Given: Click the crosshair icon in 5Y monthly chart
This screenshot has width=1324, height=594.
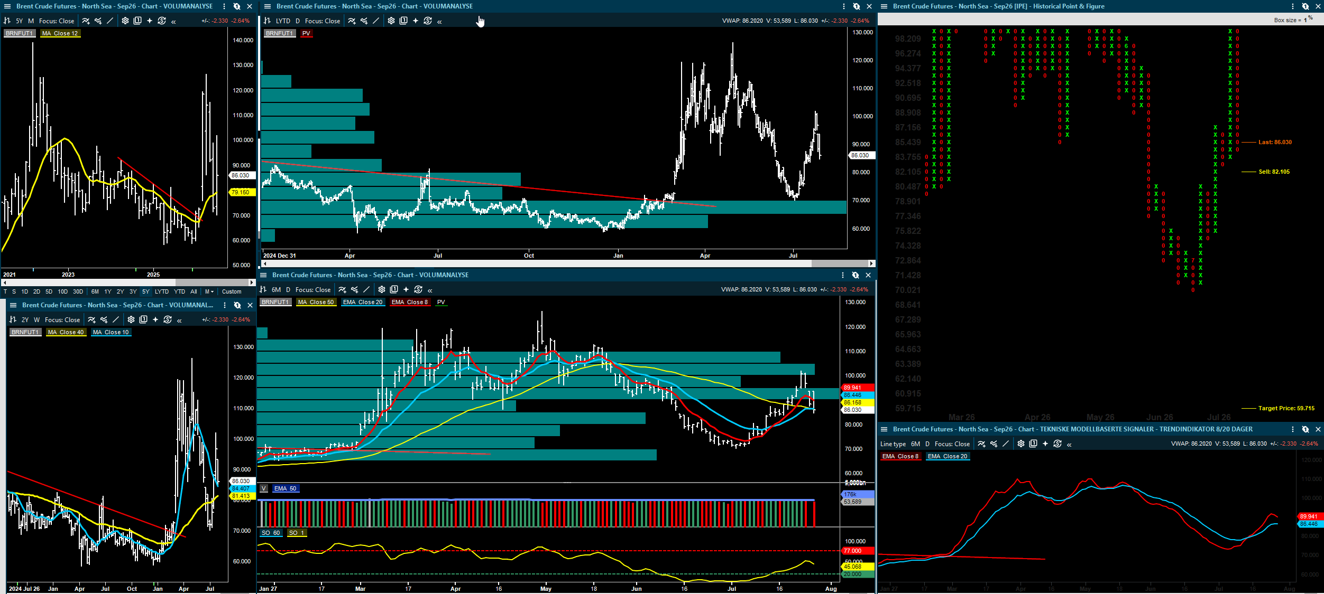Looking at the screenshot, I should (x=150, y=21).
